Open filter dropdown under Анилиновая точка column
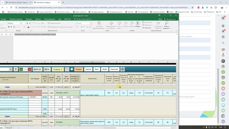 pos(171,85)
